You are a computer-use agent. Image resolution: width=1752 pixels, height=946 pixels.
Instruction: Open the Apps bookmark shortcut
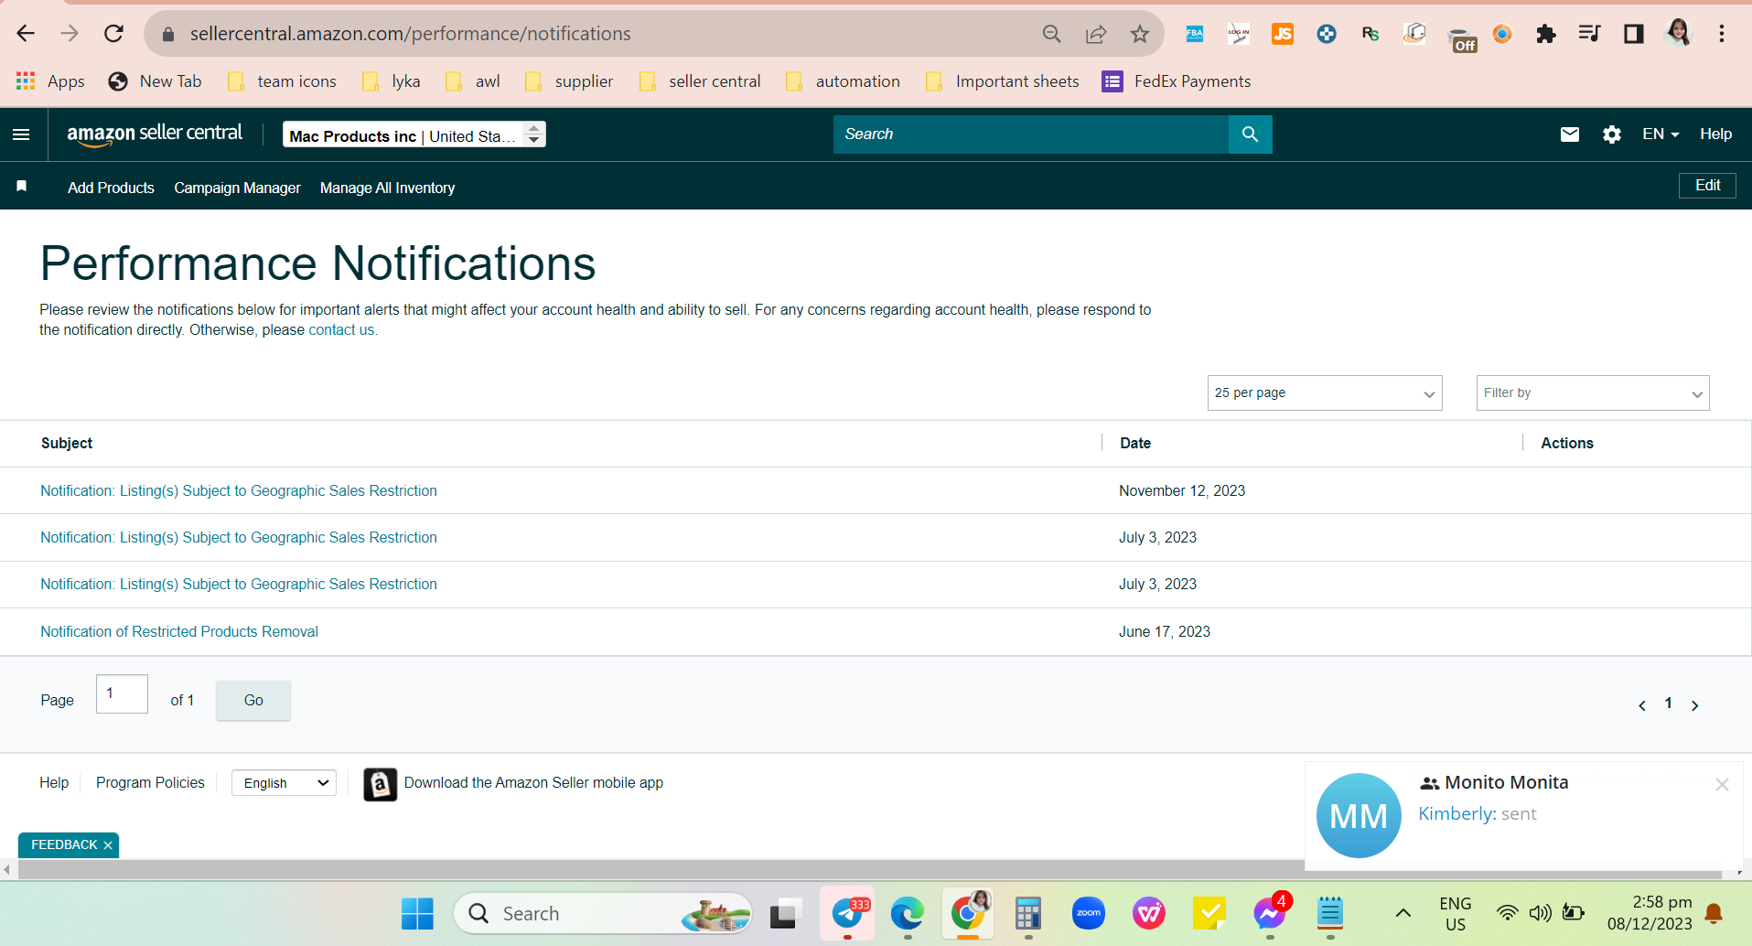50,81
